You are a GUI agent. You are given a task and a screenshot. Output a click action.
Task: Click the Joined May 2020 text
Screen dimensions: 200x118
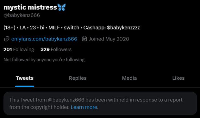(109, 39)
